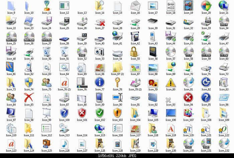Click the mobile phone icon Icon_43
Viewport: 234px width, 158px height.
coord(152,36)
